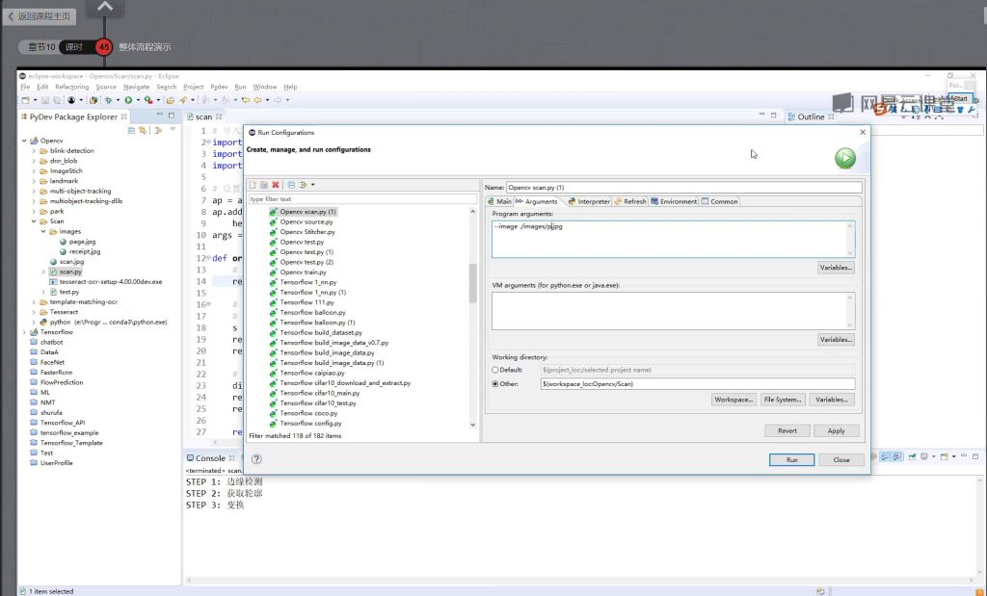Screen dimensions: 987x596
Task: Click the last edit location icon
Action: pyautogui.click(x=246, y=100)
